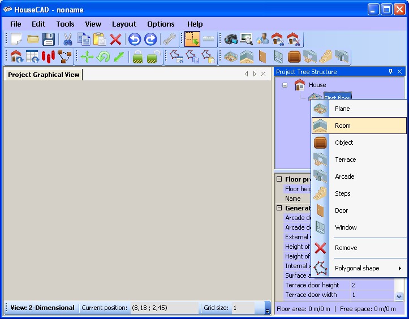Toggle the highlighted selection tool
This screenshot has width=409, height=319.
(192, 39)
